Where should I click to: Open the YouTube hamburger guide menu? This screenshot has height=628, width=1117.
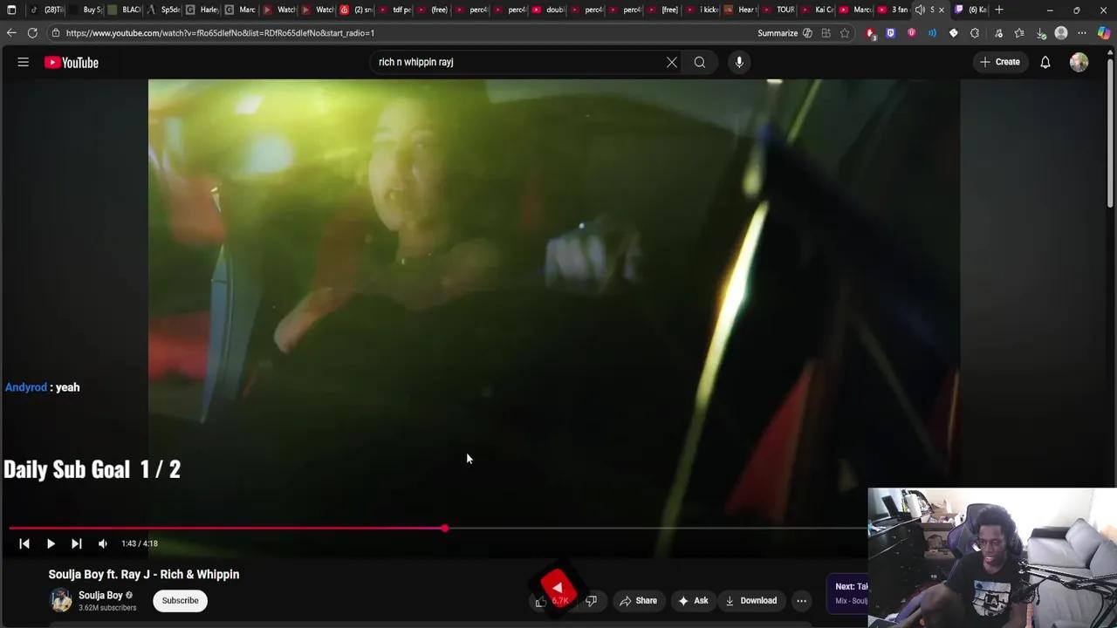24,62
